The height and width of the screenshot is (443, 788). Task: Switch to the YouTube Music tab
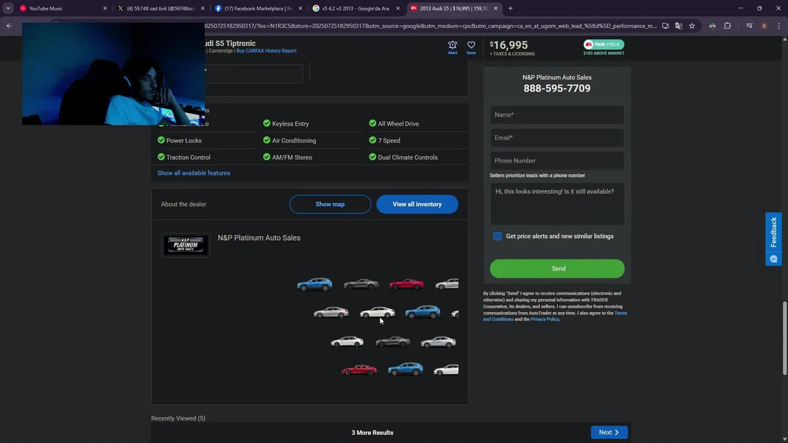(62, 9)
